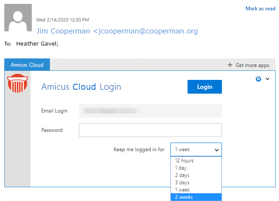Choose highlighted 2 weeks option
Image resolution: width=279 pixels, height=201 pixels.
[x=196, y=197]
